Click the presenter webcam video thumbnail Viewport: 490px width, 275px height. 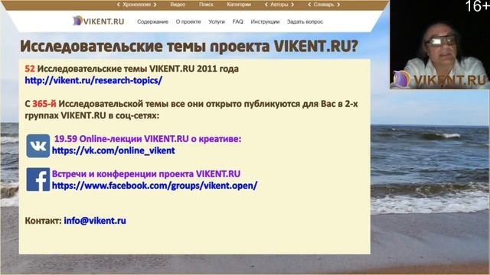439,44
